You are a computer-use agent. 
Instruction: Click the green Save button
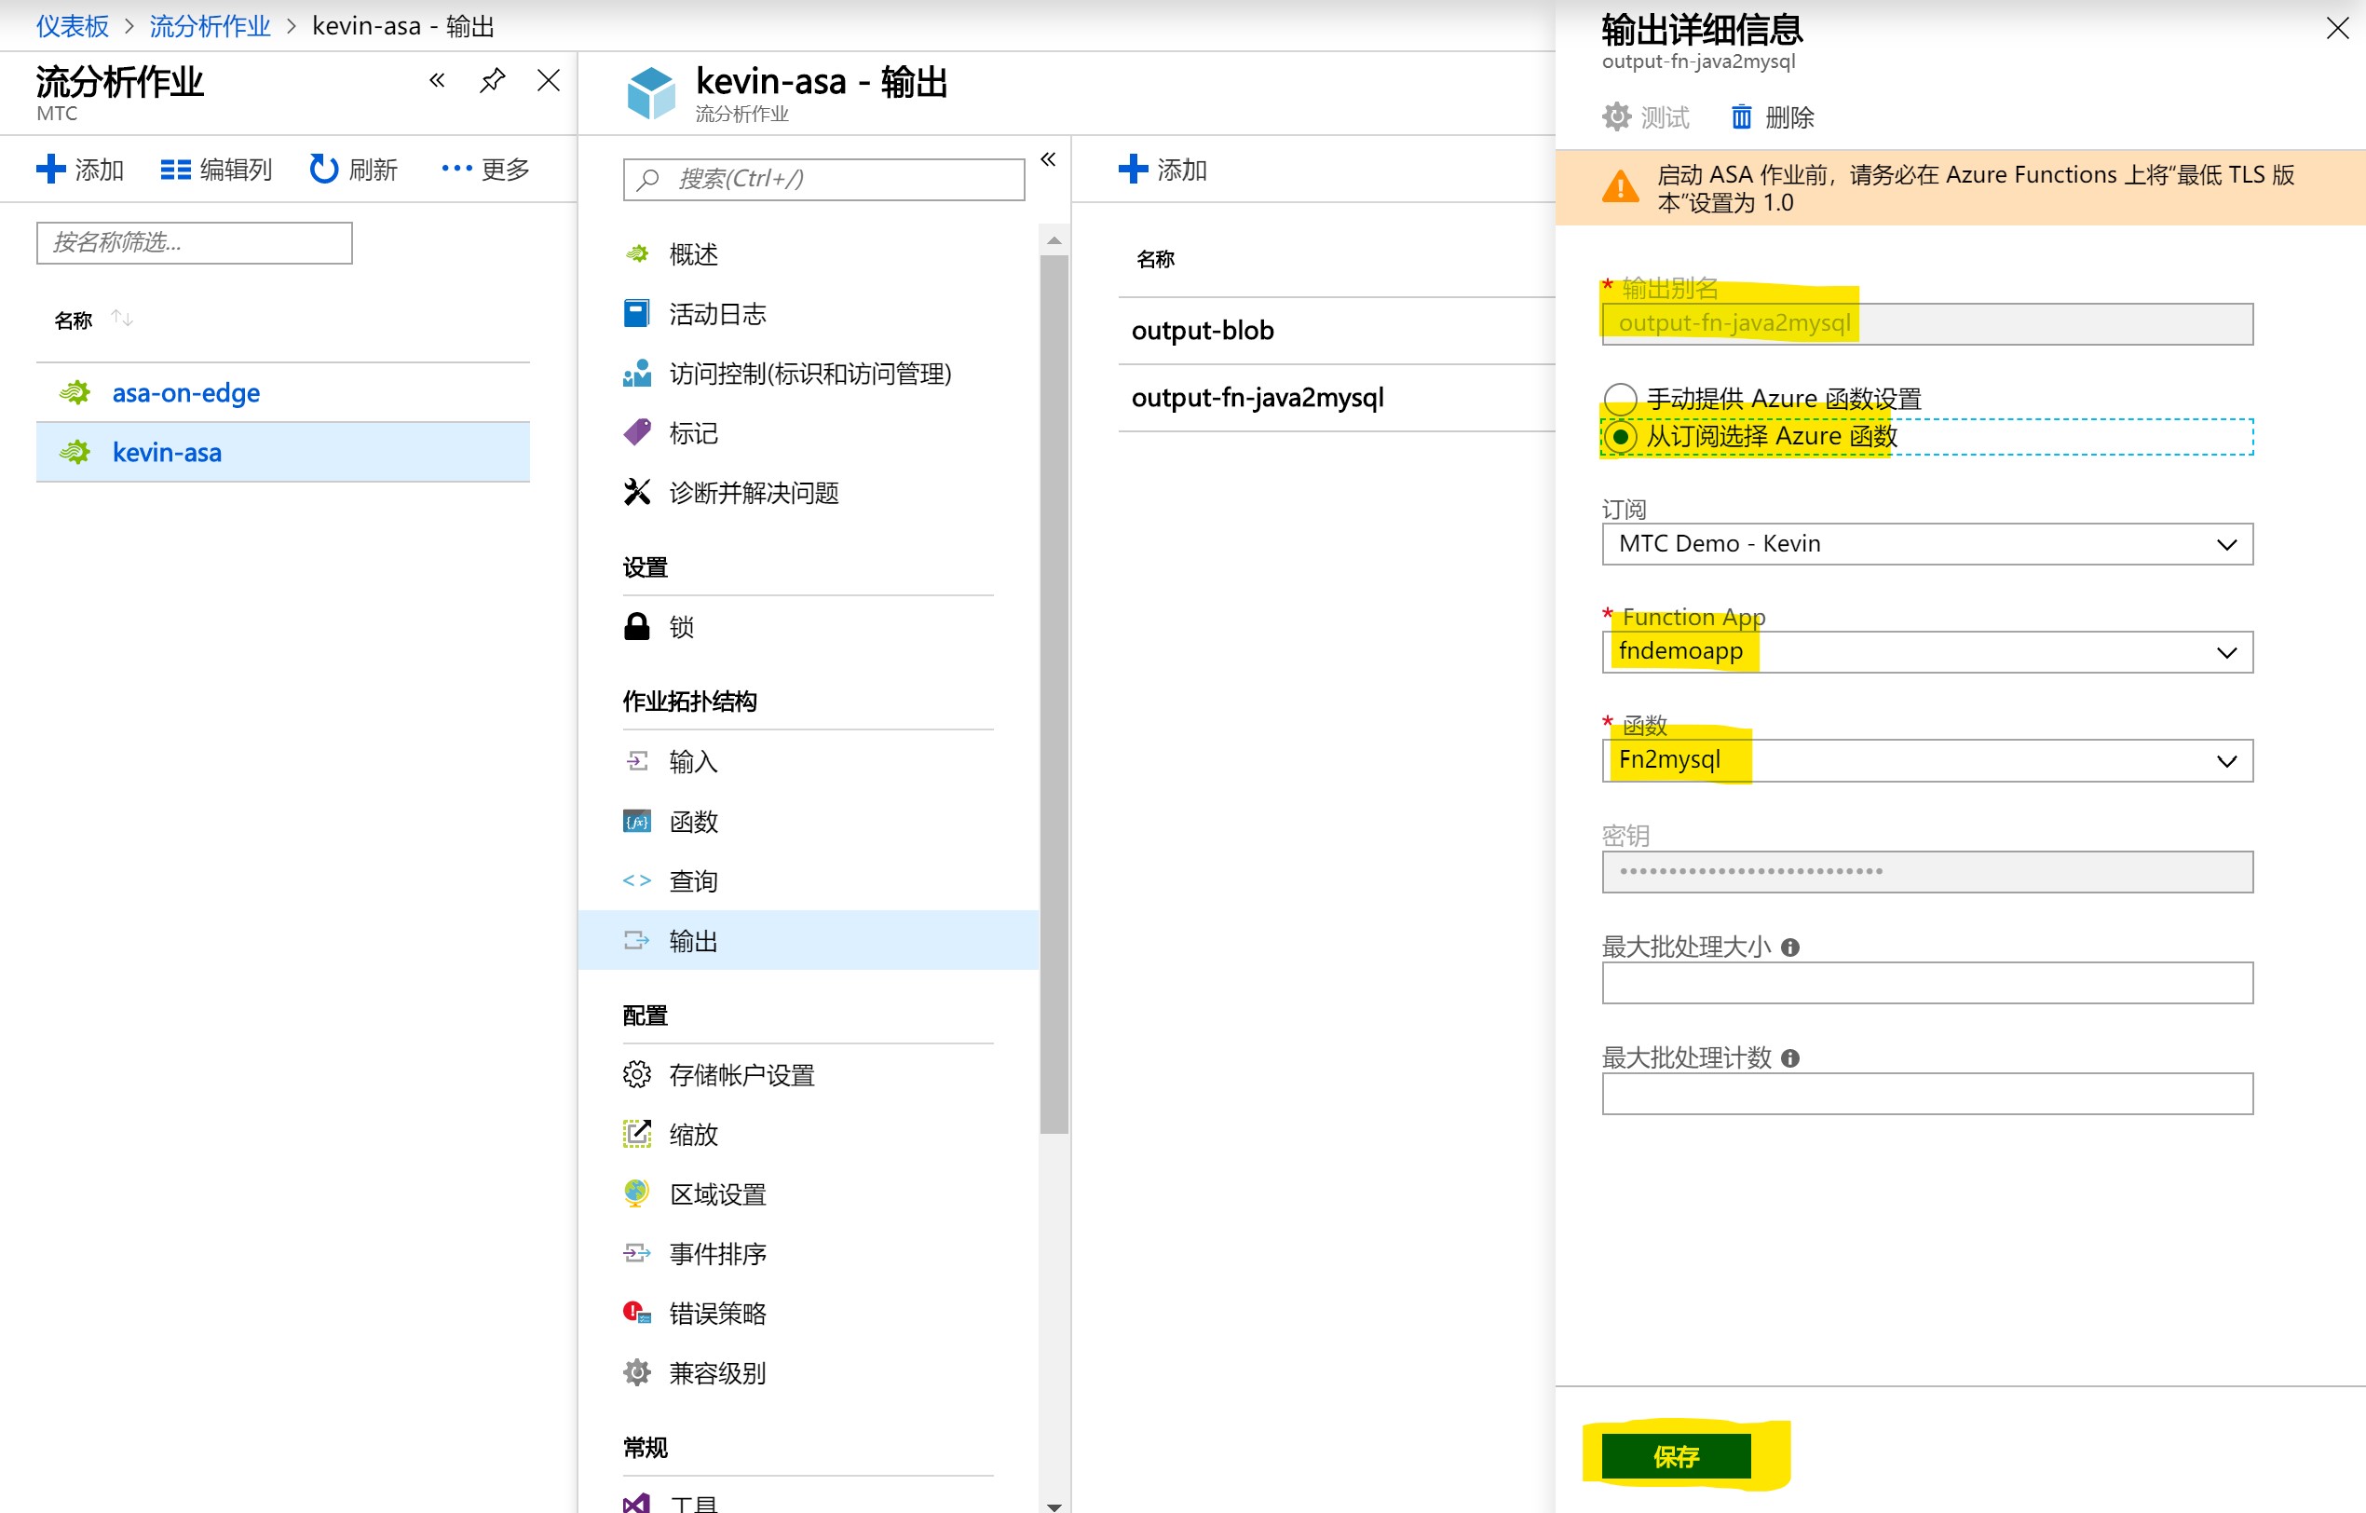(1677, 1456)
